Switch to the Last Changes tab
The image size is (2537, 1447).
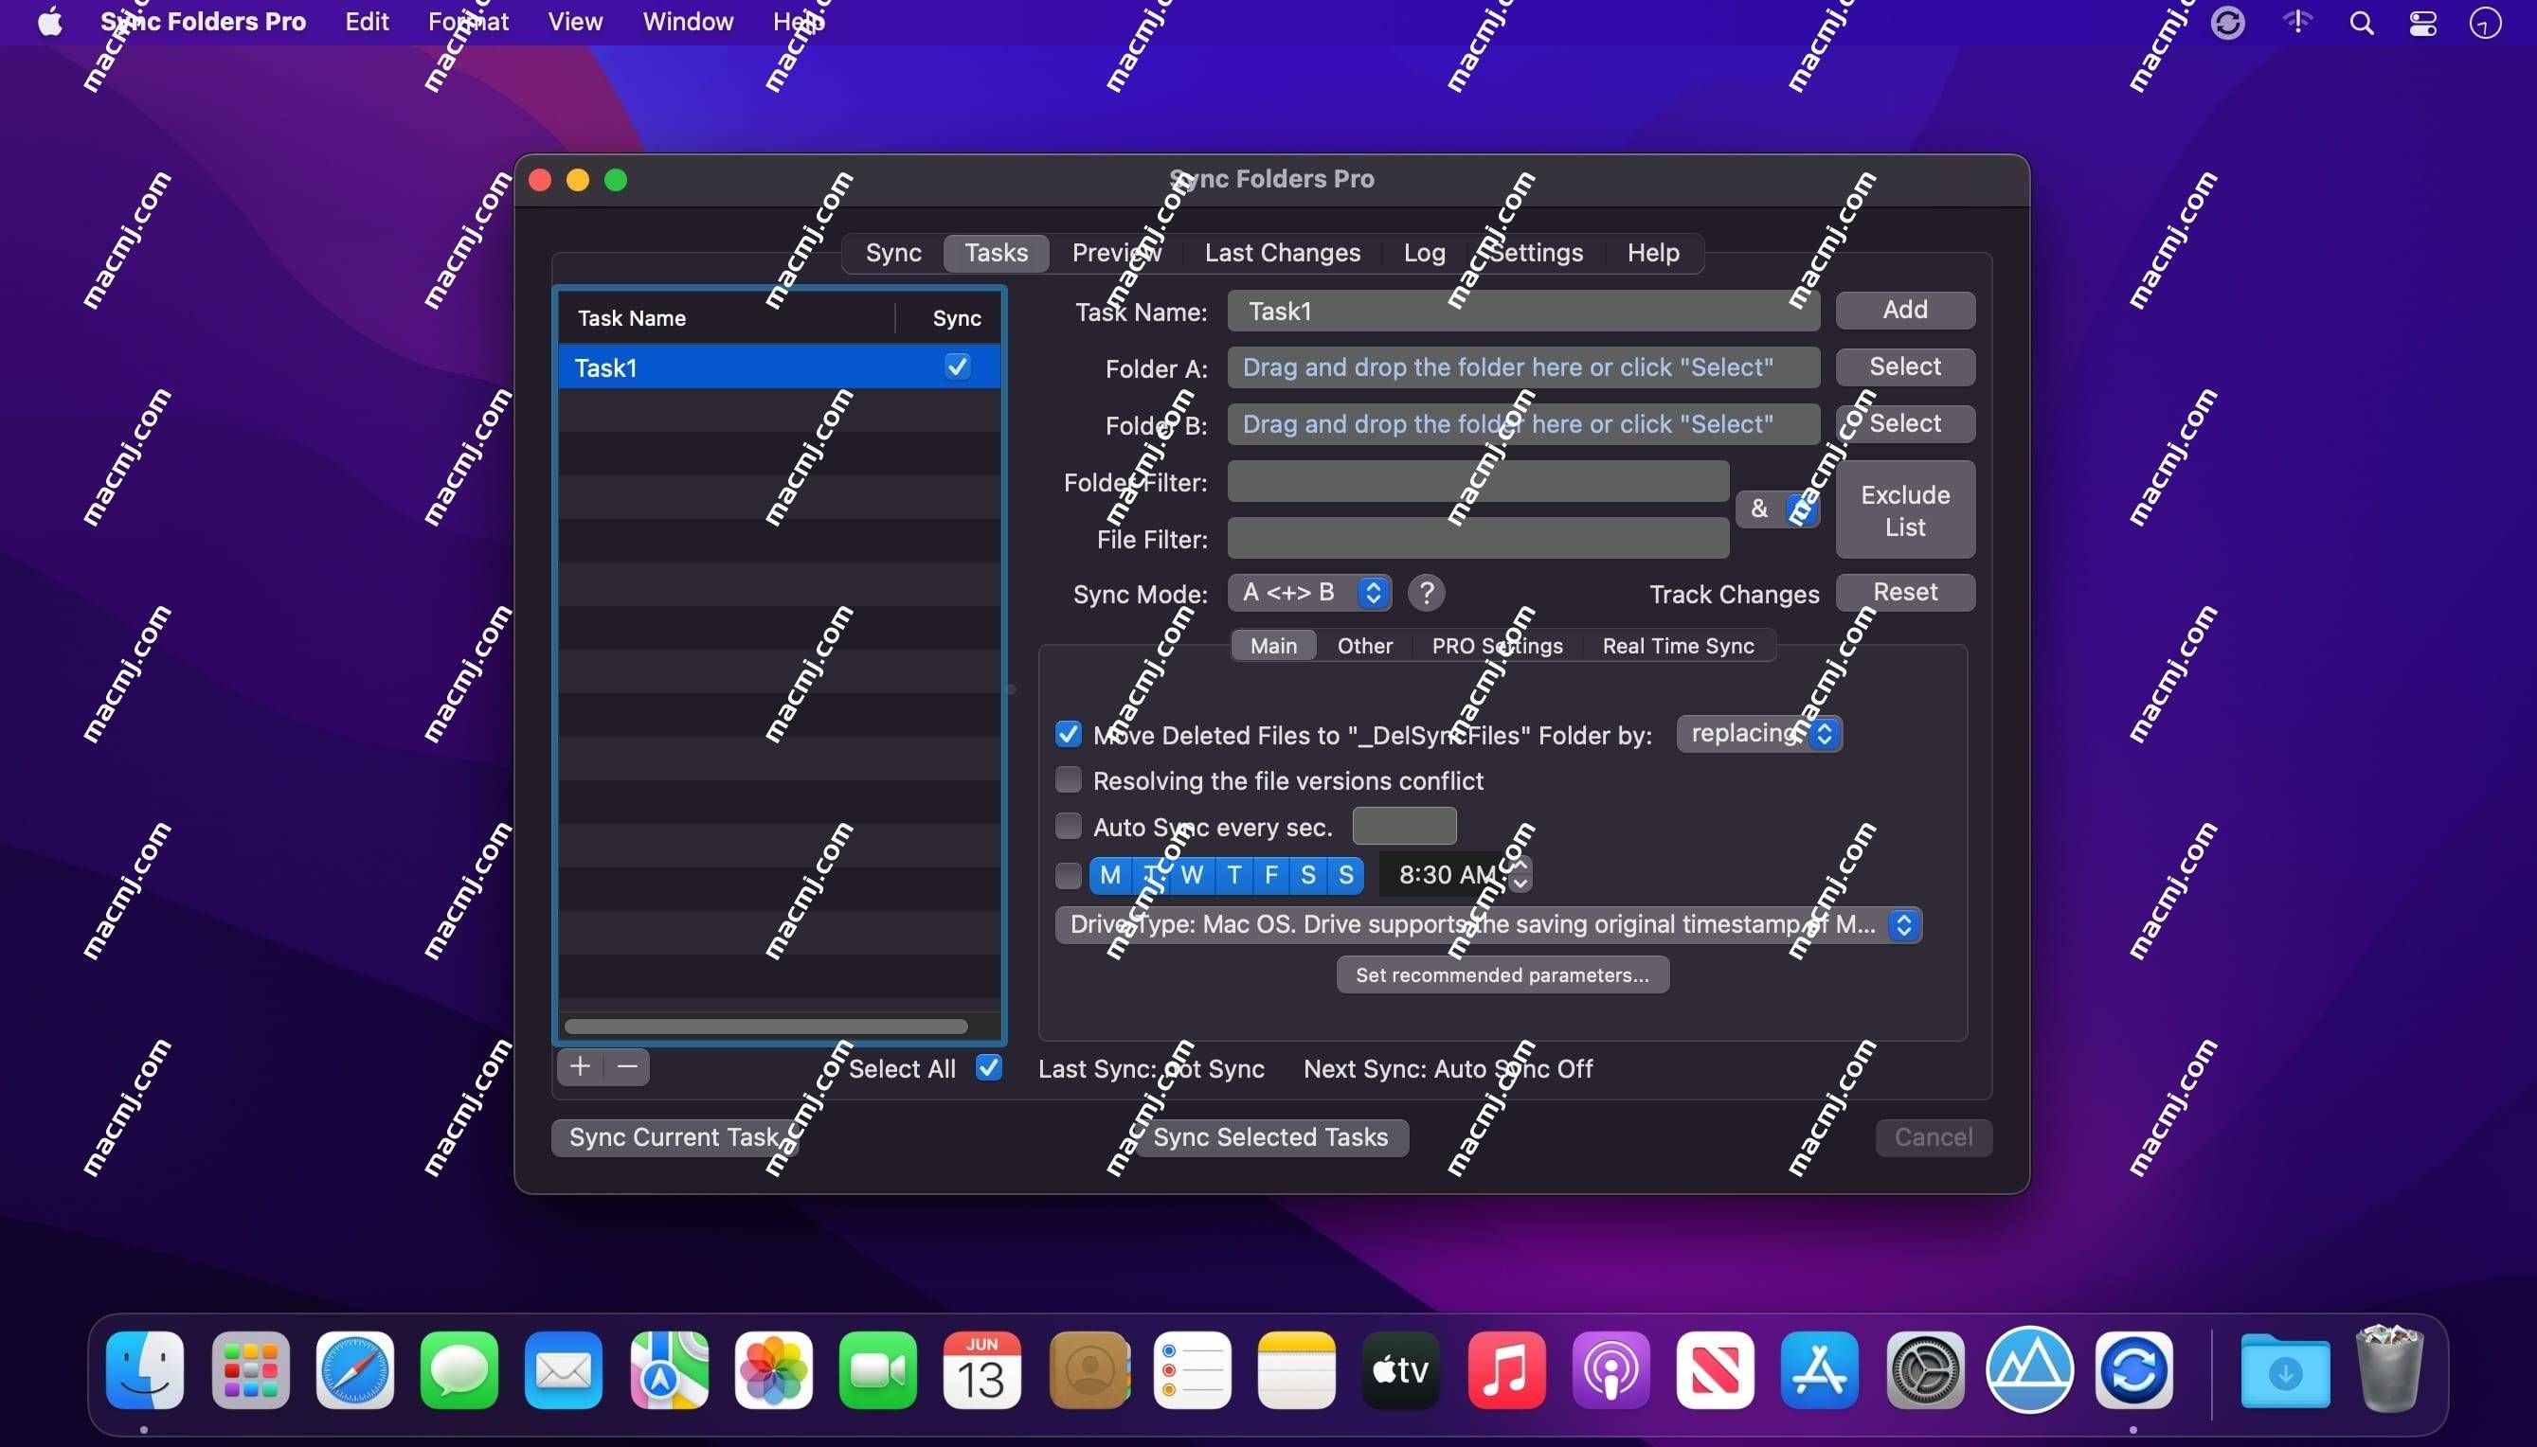coord(1283,254)
